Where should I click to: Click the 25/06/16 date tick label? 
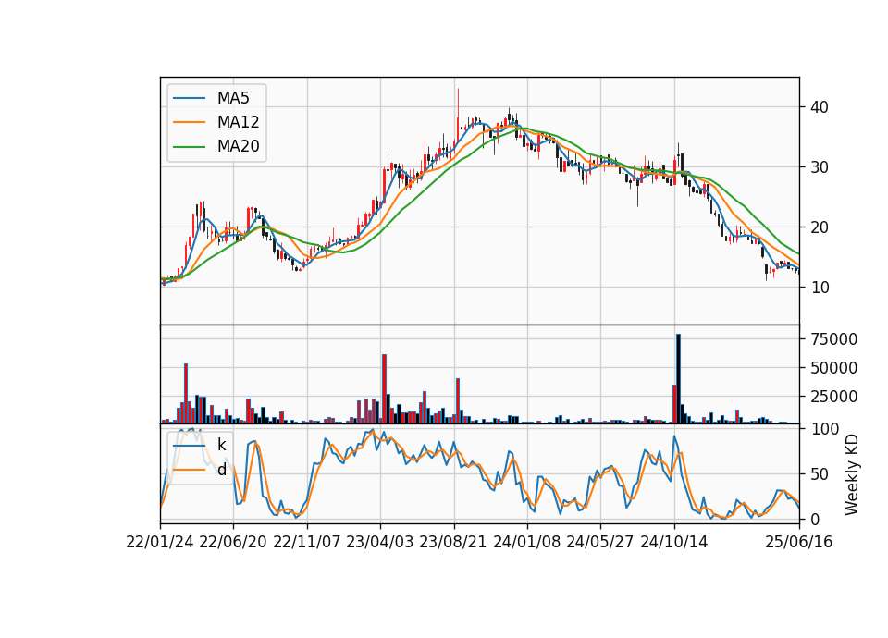pyautogui.click(x=799, y=542)
